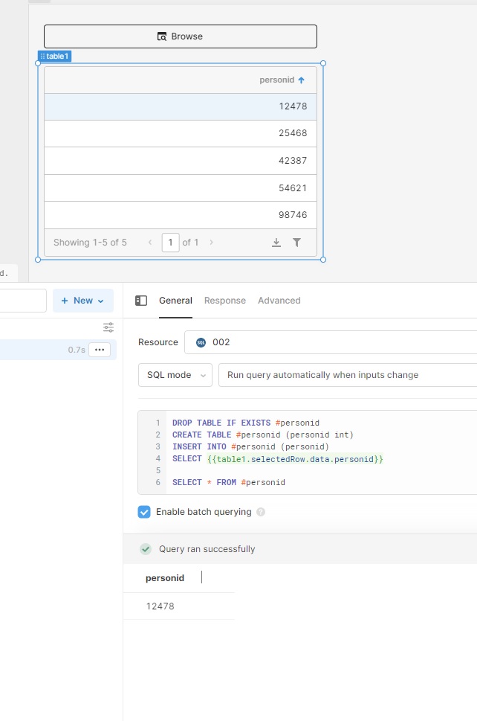The width and height of the screenshot is (477, 721).
Task: Open the overflow menu beside the 0.7s query
Action: tap(100, 350)
